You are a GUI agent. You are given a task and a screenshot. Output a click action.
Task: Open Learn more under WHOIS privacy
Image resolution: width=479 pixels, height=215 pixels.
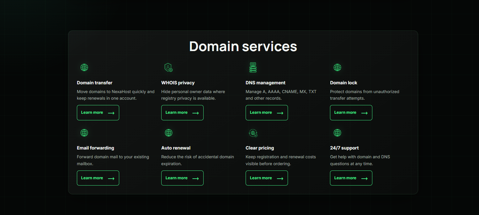click(182, 113)
